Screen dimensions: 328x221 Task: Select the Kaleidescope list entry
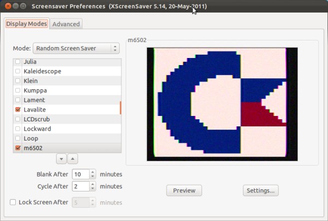click(x=67, y=71)
